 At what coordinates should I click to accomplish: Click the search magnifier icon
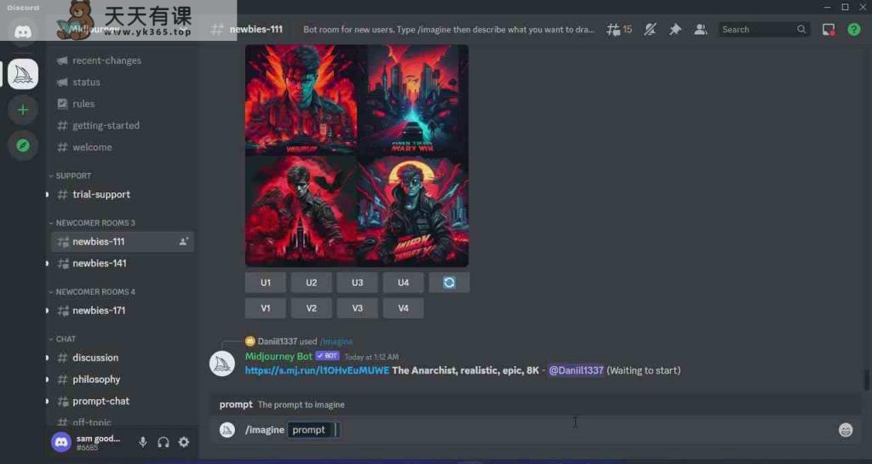[x=800, y=30]
